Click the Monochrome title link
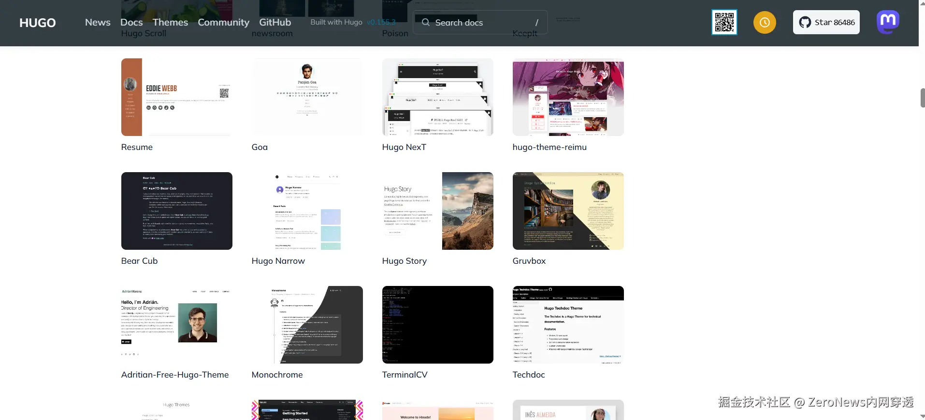Viewport: 925px width, 420px height. pos(277,375)
